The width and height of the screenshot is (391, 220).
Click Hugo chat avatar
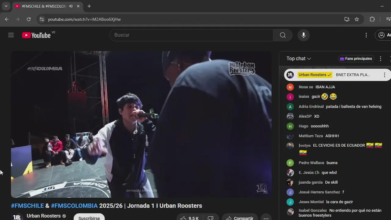[x=290, y=126]
